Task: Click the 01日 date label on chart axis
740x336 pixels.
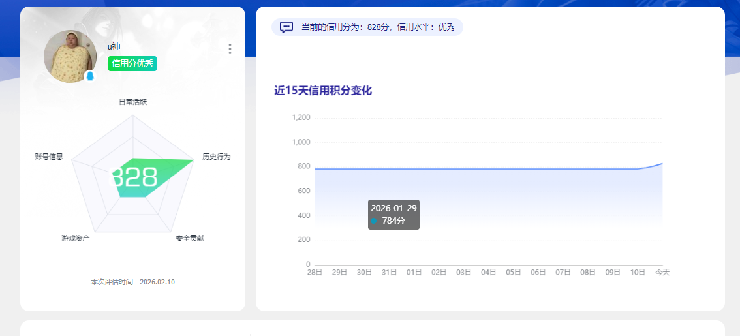Action: coord(414,272)
